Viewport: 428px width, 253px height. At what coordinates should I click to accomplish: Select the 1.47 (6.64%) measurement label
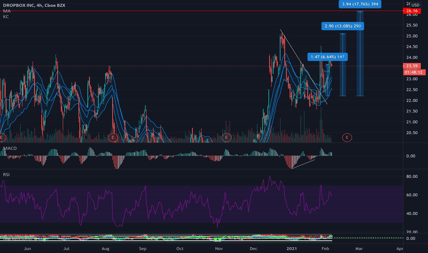(x=327, y=57)
